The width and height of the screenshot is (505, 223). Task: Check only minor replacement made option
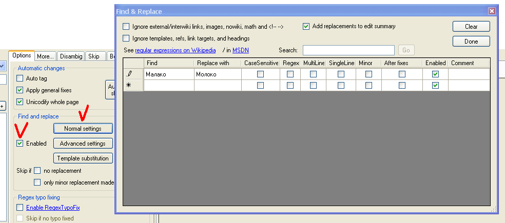(x=37, y=183)
